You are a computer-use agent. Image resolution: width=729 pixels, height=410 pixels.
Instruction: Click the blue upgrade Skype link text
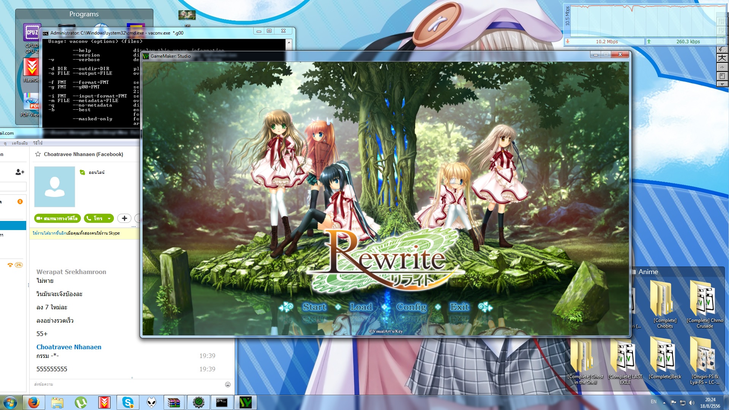tap(49, 233)
